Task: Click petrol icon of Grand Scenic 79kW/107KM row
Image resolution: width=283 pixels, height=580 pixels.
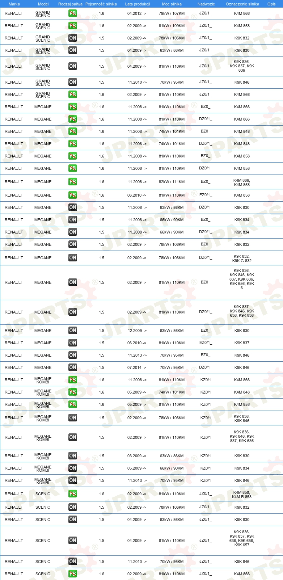Action: [x=73, y=13]
